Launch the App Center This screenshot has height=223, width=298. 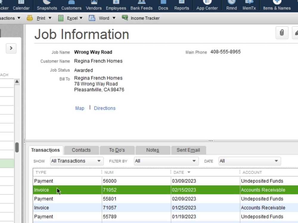[x=207, y=5]
